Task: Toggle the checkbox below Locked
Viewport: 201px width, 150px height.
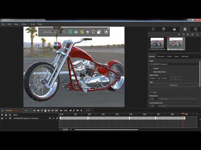Action: point(151,72)
